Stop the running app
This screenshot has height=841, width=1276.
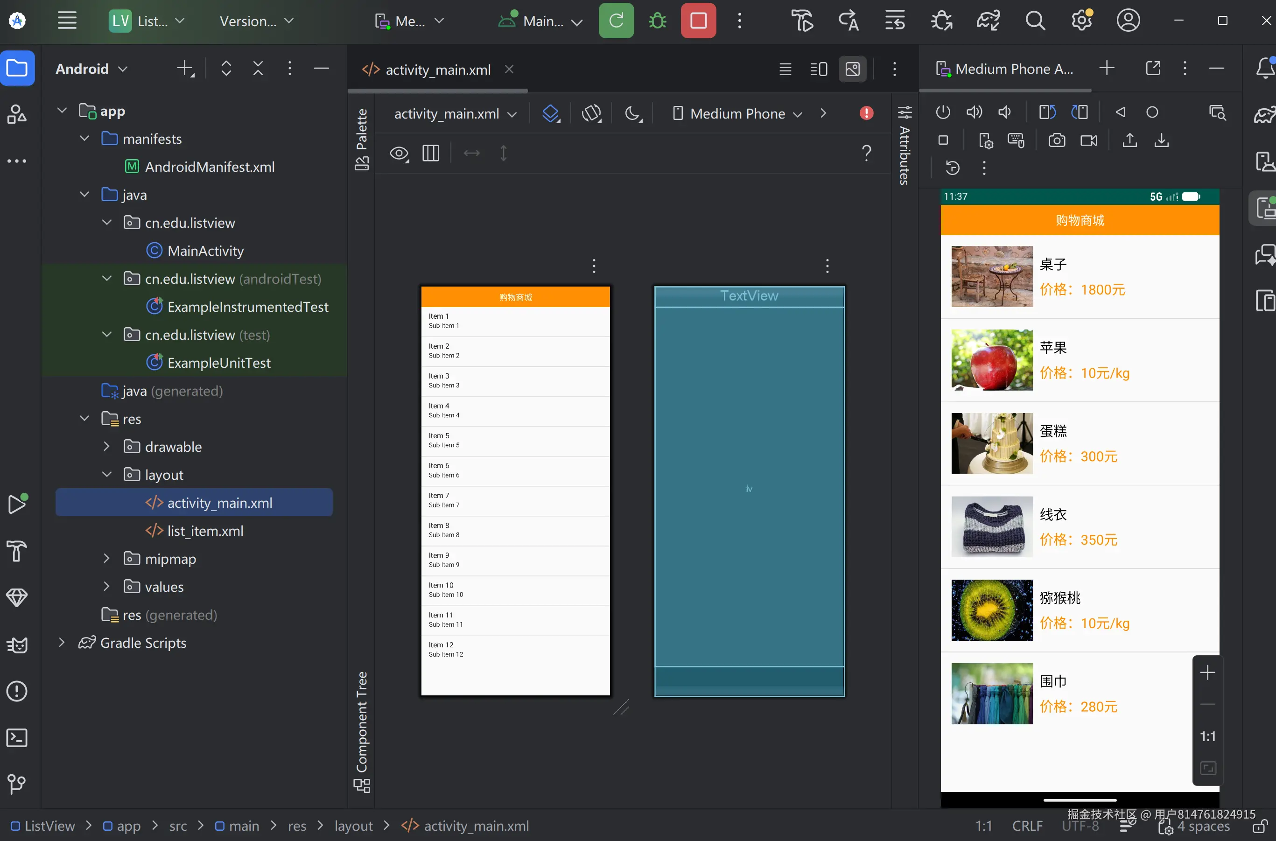(698, 21)
